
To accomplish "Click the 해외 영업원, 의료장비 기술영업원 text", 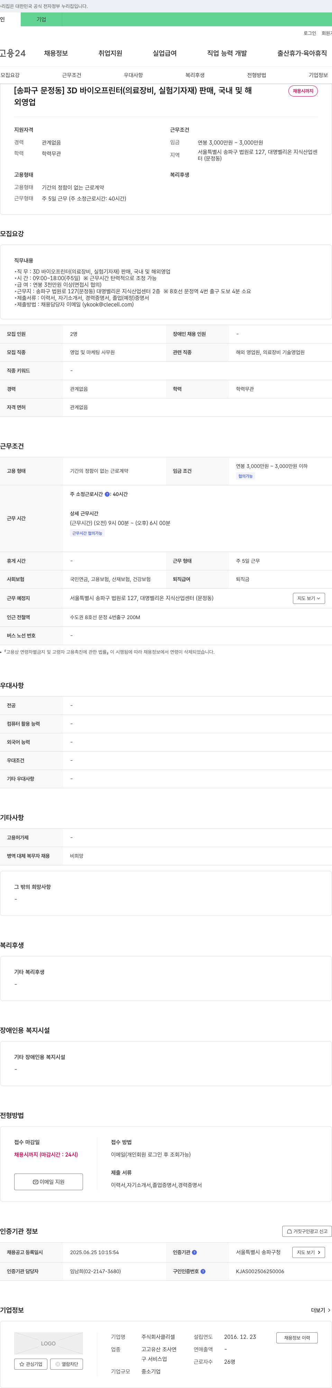I will point(270,352).
